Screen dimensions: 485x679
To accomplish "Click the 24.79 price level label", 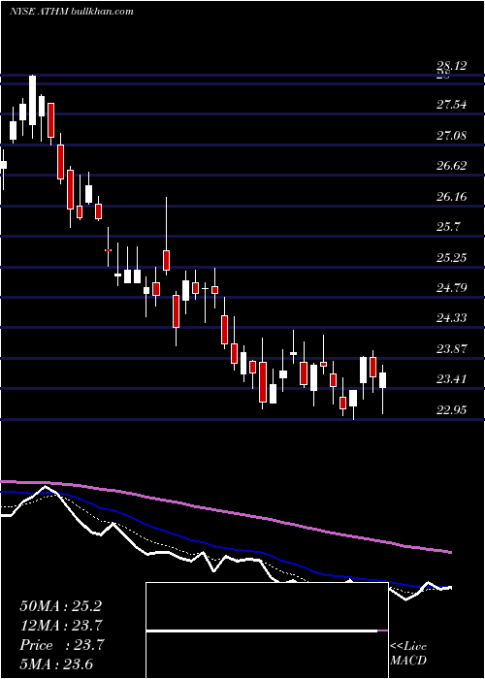I will (x=452, y=287).
